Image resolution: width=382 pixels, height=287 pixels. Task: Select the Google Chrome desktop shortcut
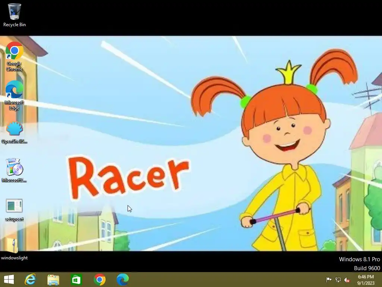coord(15,57)
